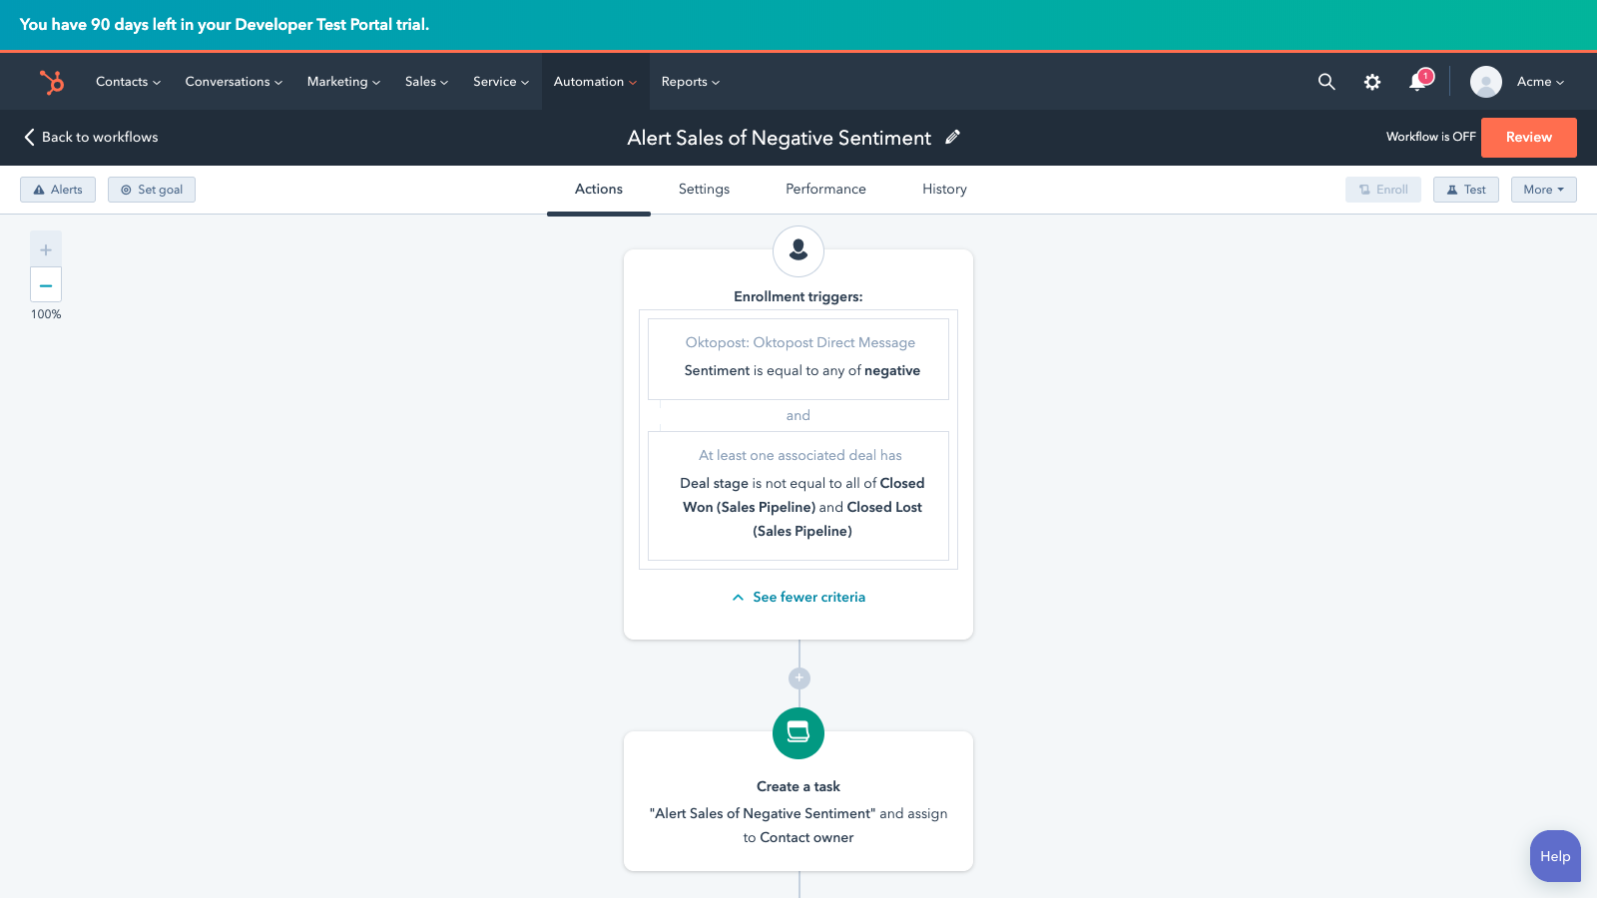Expand the Contacts navigation menu
This screenshot has height=898, width=1597.
[128, 82]
